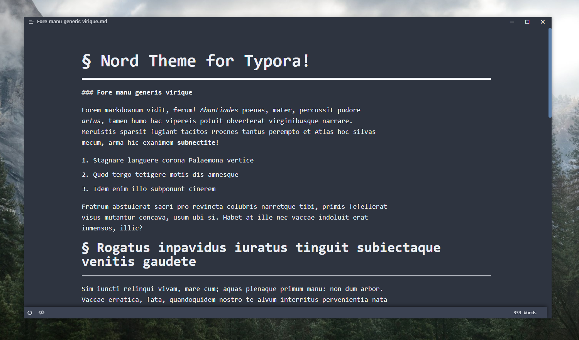Minimize the Typora window
This screenshot has width=579, height=340.
coord(512,22)
